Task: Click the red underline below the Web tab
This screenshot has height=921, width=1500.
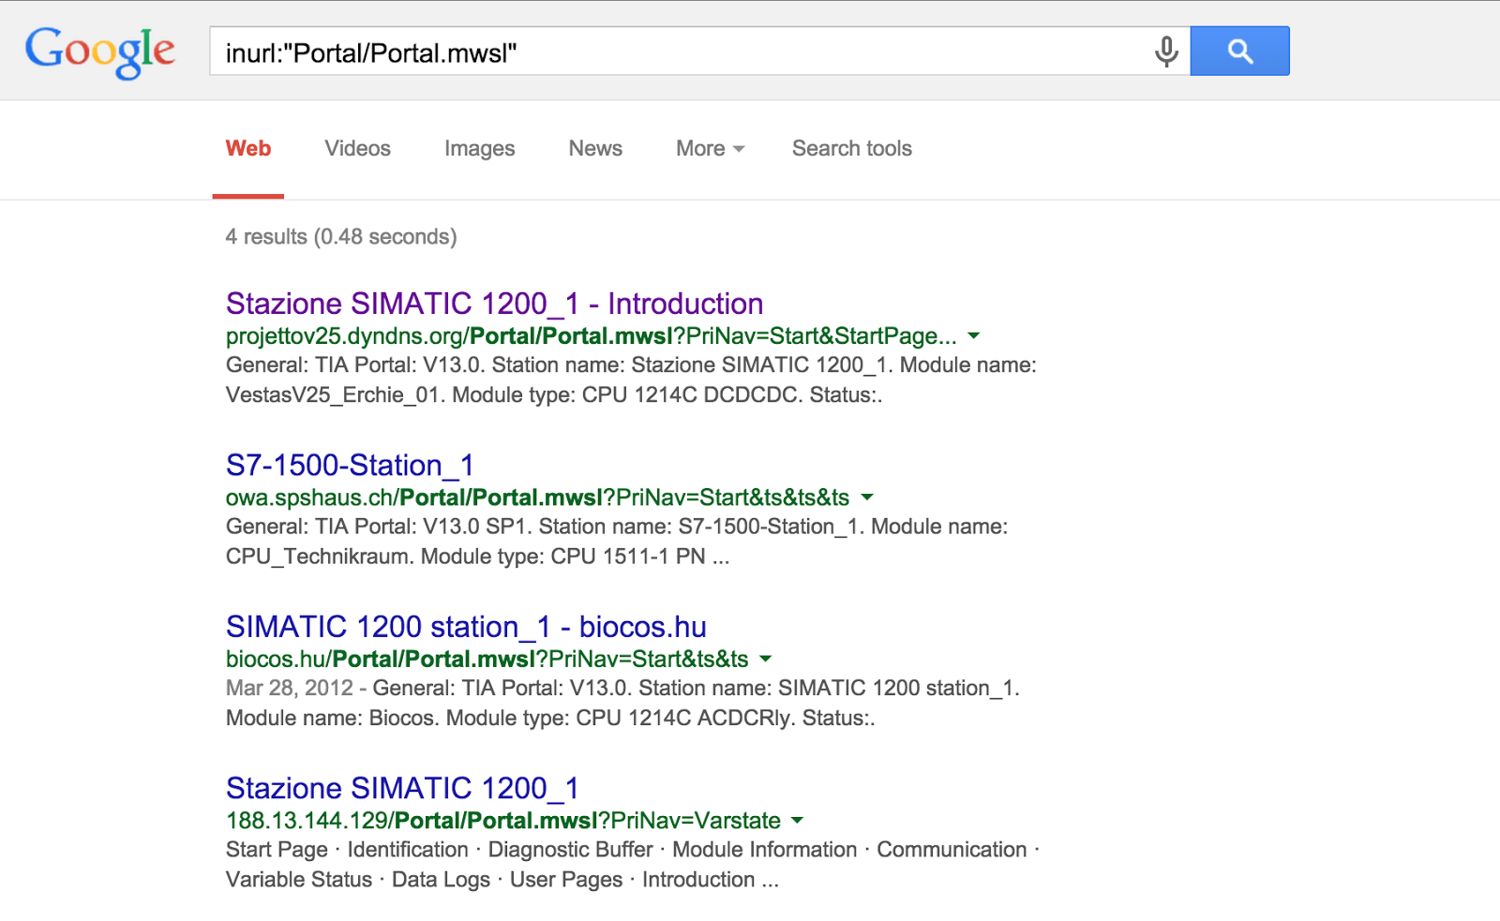Action: coord(247,194)
